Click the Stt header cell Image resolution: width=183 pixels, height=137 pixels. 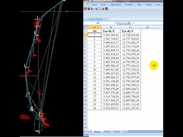[x=95, y=31]
